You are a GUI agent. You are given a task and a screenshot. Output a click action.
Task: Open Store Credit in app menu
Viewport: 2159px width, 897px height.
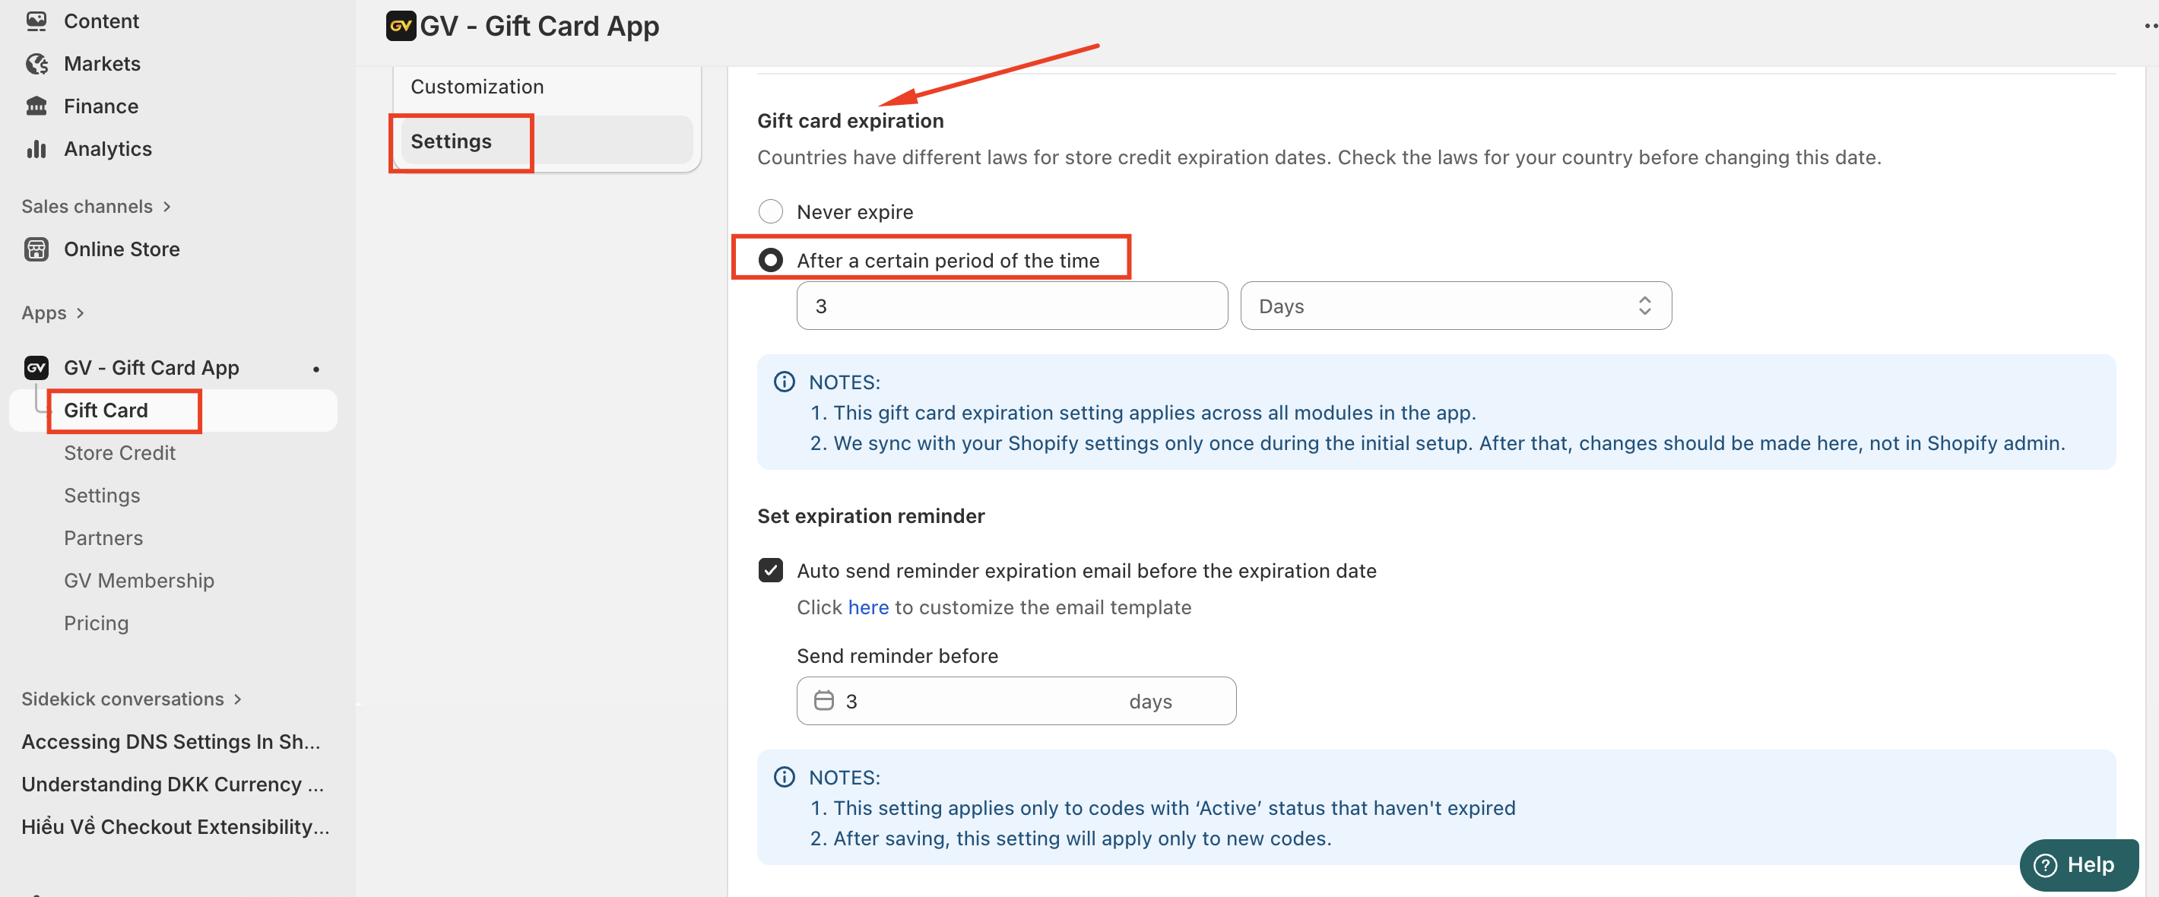119,453
